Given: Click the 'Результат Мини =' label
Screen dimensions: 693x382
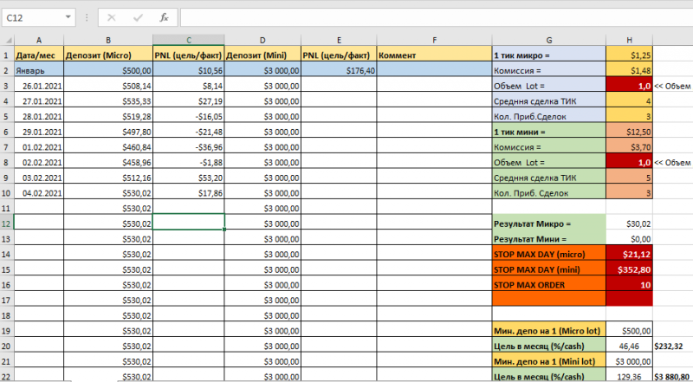Looking at the screenshot, I should point(549,239).
